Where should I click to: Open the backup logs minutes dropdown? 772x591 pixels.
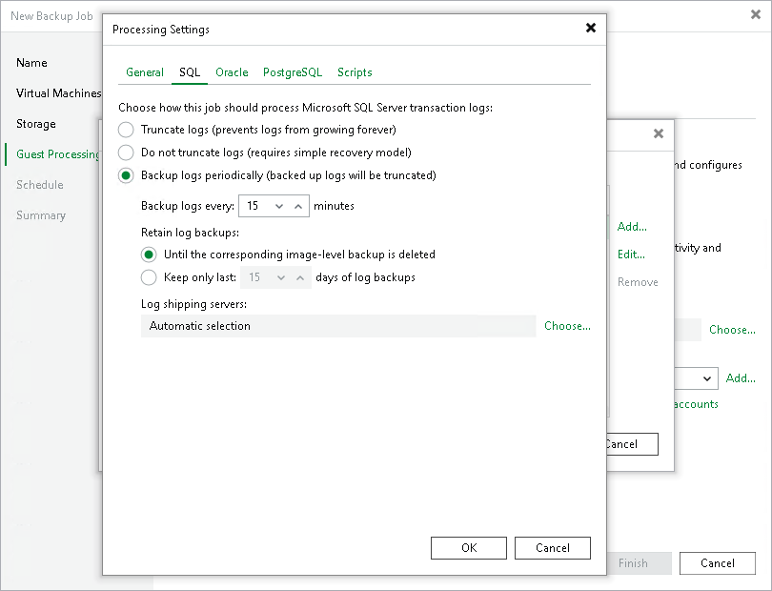278,206
